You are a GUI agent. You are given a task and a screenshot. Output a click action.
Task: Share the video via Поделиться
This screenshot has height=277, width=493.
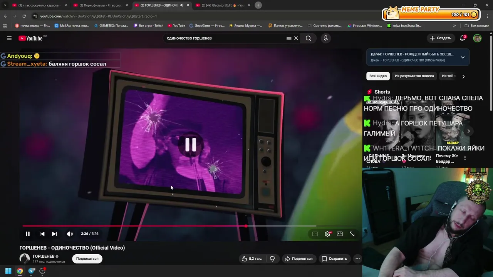(x=298, y=259)
